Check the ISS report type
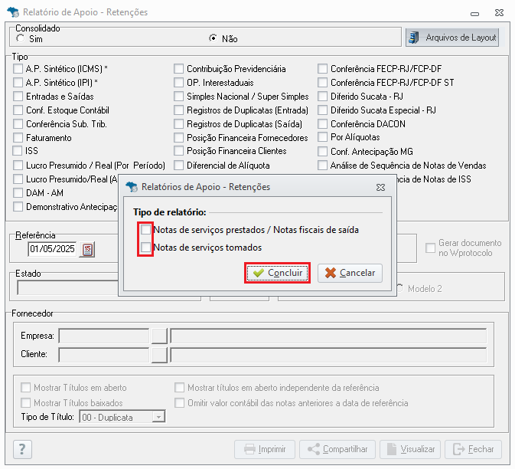Screen dimensions: 515x469 pos(17,151)
